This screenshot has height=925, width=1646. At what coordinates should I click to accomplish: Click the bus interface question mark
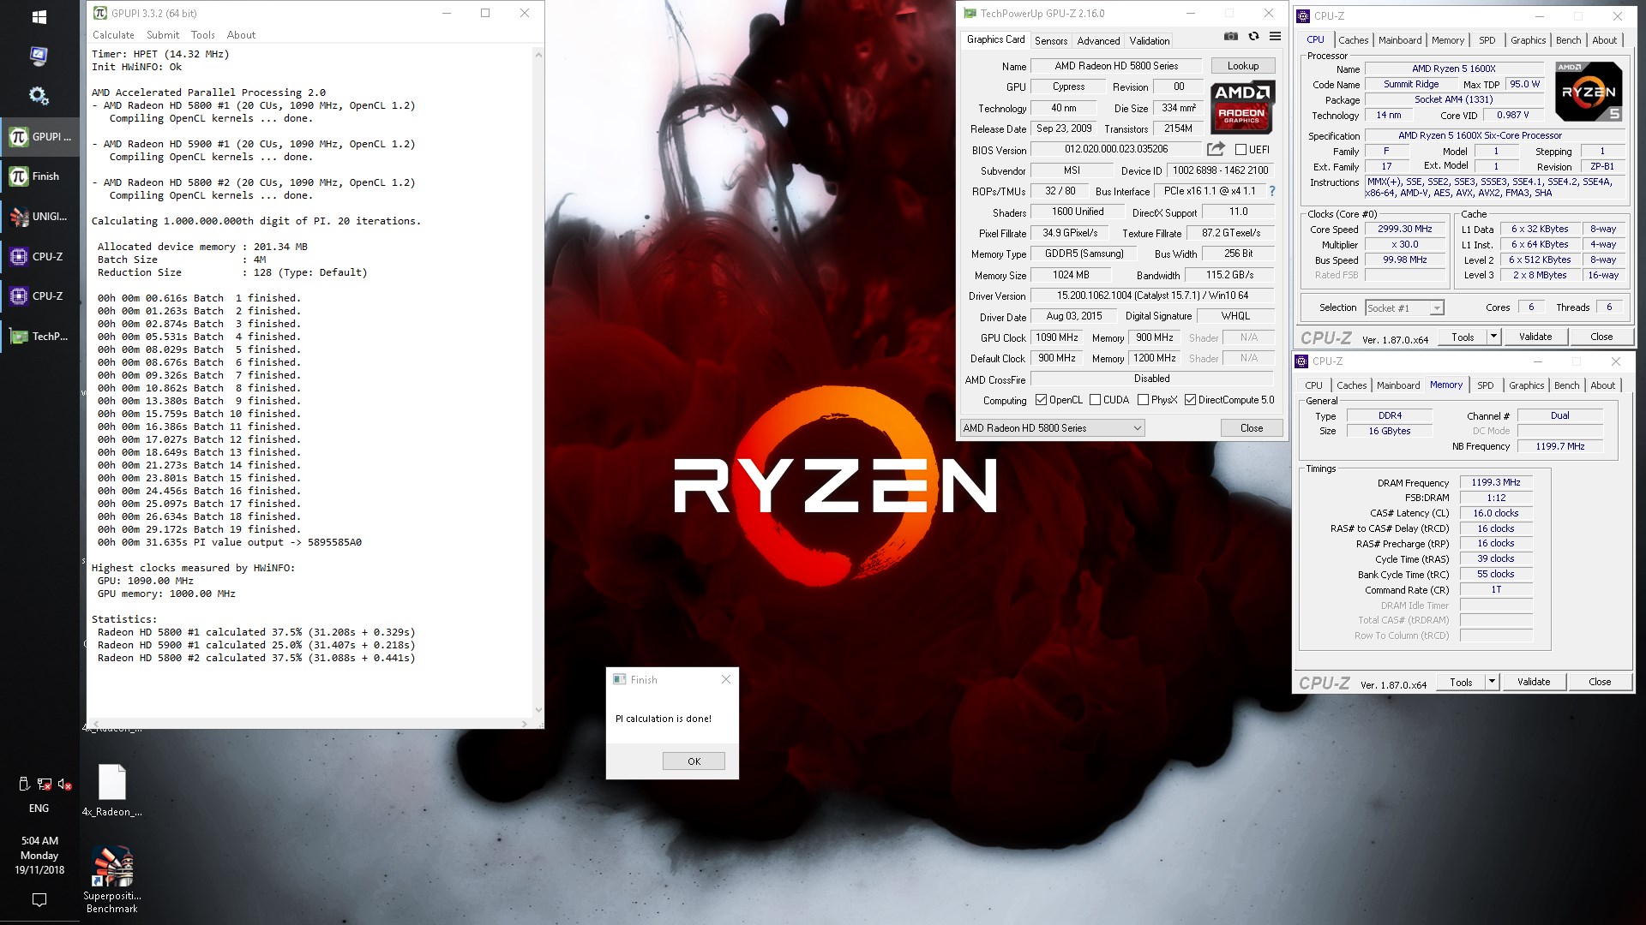(1271, 191)
